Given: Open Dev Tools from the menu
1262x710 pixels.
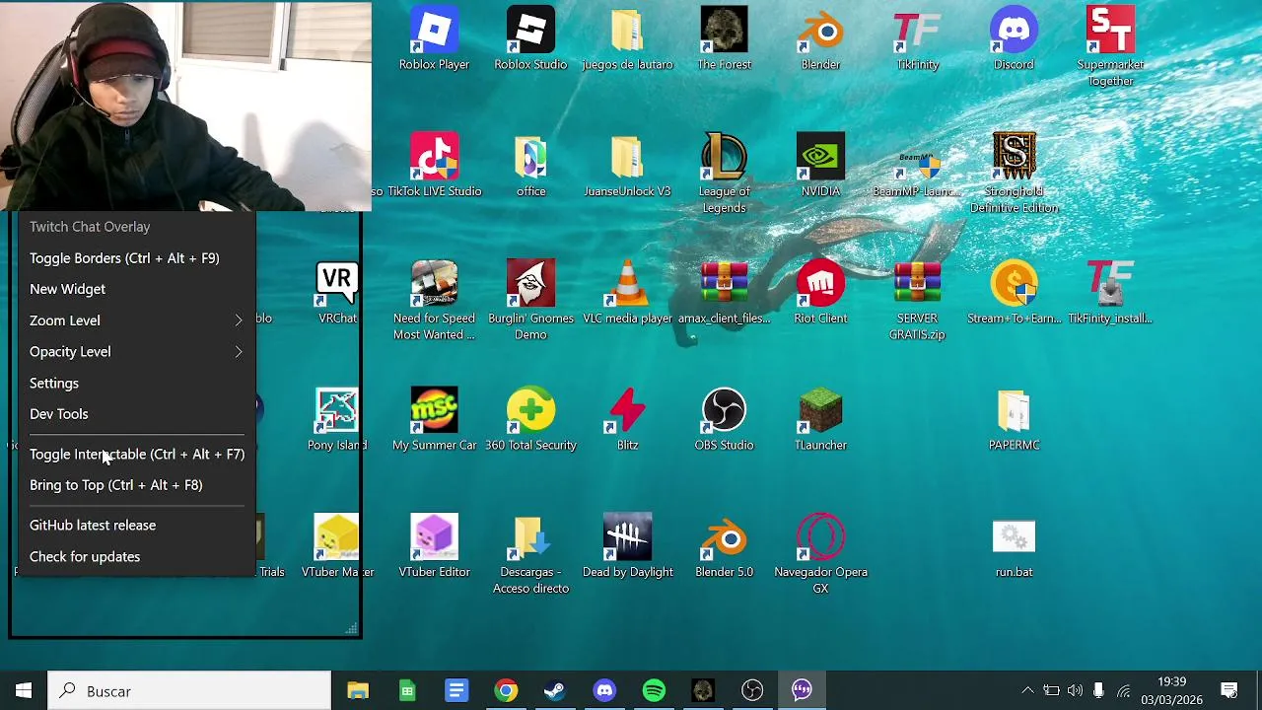Looking at the screenshot, I should pyautogui.click(x=137, y=414).
